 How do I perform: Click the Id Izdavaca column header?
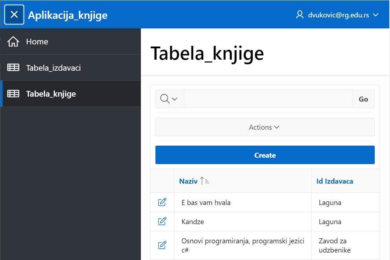click(x=335, y=181)
